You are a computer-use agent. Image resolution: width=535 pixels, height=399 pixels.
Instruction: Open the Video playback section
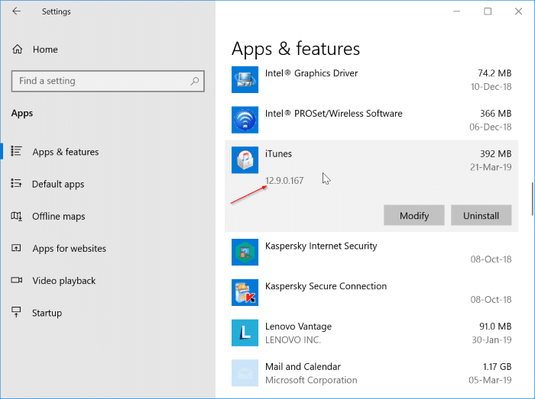pyautogui.click(x=63, y=281)
